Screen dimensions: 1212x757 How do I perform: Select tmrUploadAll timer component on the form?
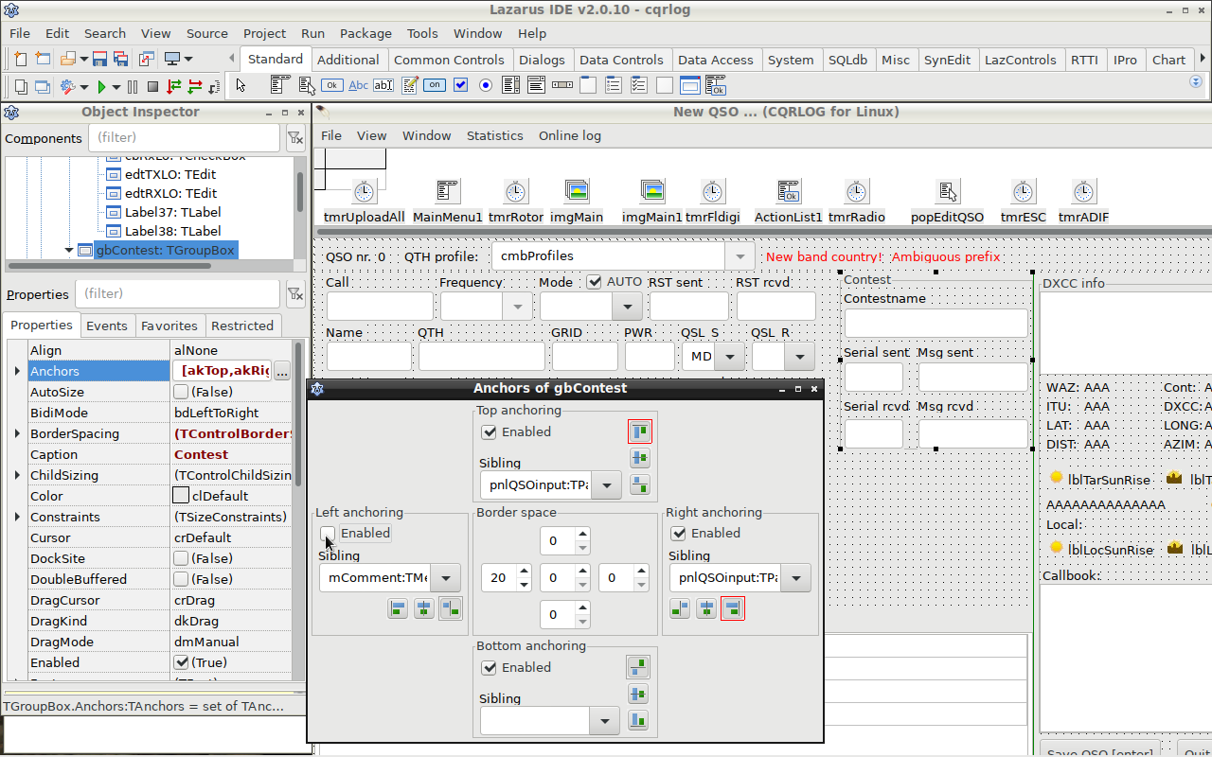[364, 192]
